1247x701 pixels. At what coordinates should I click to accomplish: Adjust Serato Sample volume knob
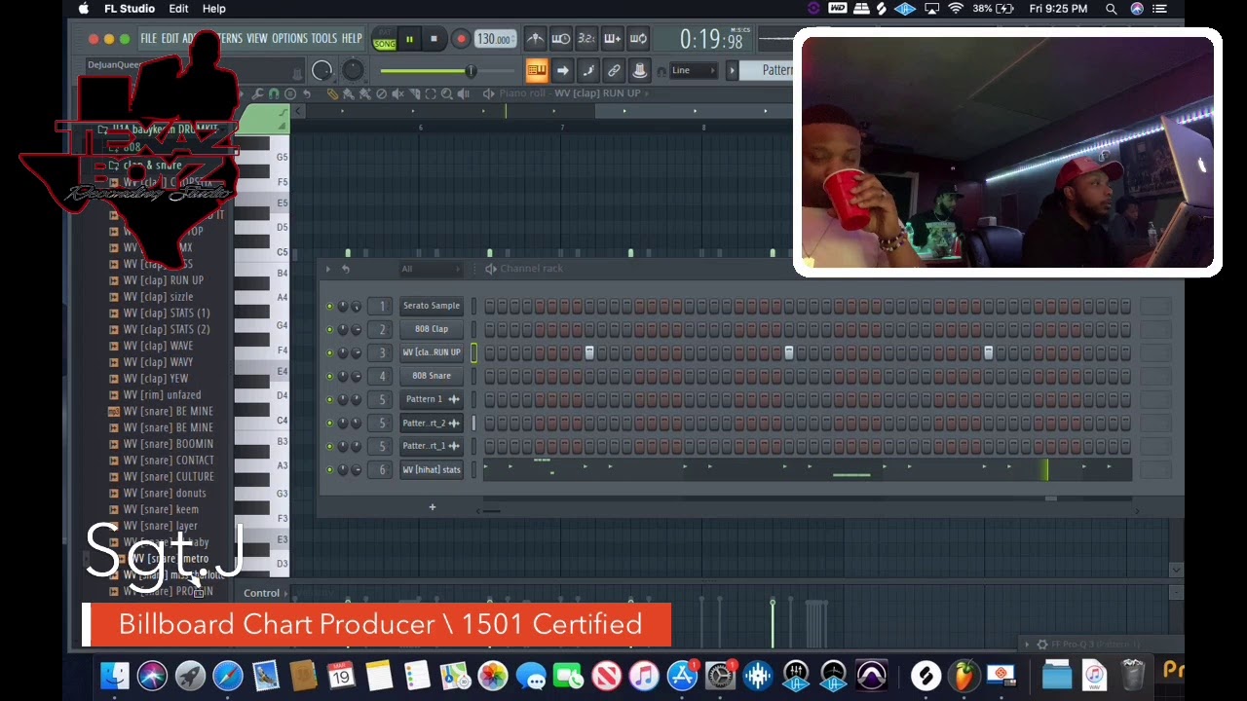tap(357, 306)
